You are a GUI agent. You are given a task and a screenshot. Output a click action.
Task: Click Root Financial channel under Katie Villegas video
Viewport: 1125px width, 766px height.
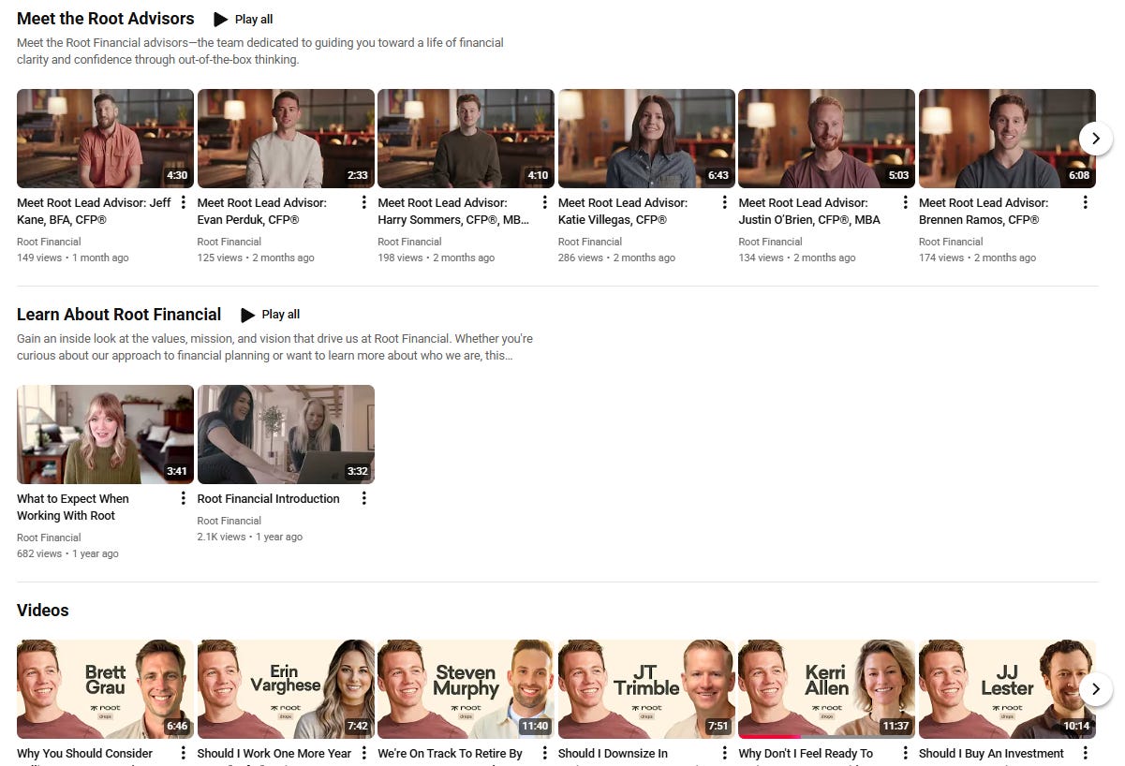click(x=590, y=242)
